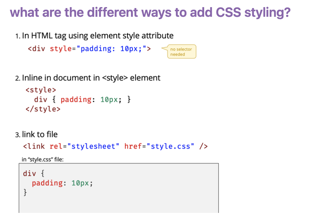The width and height of the screenshot is (309, 220).
Task: Click the red 'style' attribute in the div tag
Action: pyautogui.click(x=61, y=49)
